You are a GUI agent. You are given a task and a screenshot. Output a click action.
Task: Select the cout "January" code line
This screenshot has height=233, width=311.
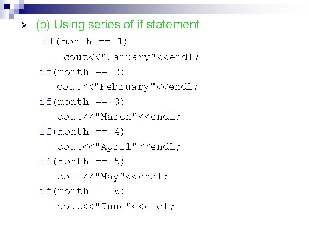pos(132,57)
